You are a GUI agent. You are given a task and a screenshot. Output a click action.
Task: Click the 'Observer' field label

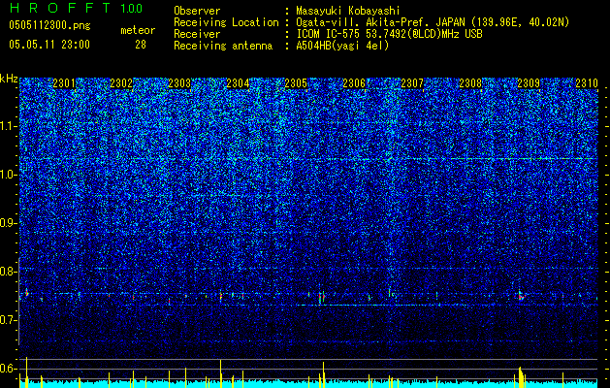tap(197, 11)
